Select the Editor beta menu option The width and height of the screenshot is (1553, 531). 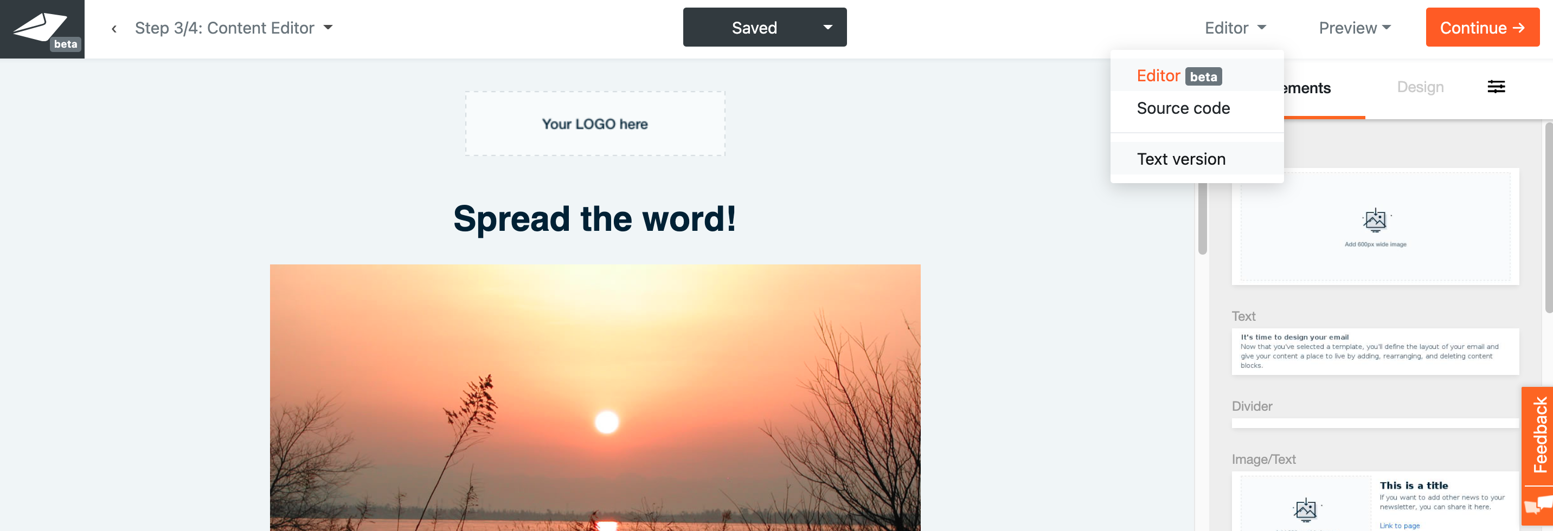(x=1179, y=76)
